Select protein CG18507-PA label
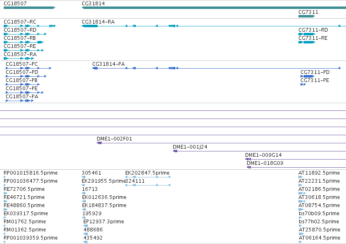Image resolution: width=346 pixels, height=244 pixels. click(22, 97)
